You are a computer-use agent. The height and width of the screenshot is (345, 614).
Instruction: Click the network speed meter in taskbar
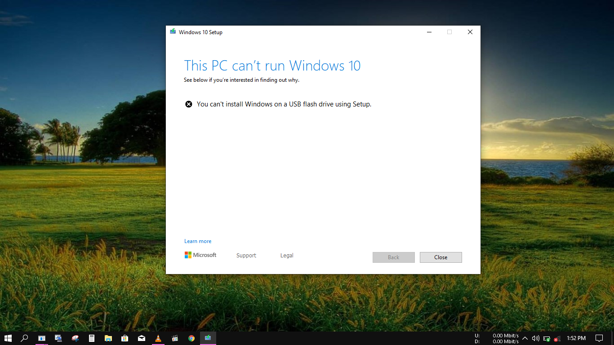click(x=497, y=338)
